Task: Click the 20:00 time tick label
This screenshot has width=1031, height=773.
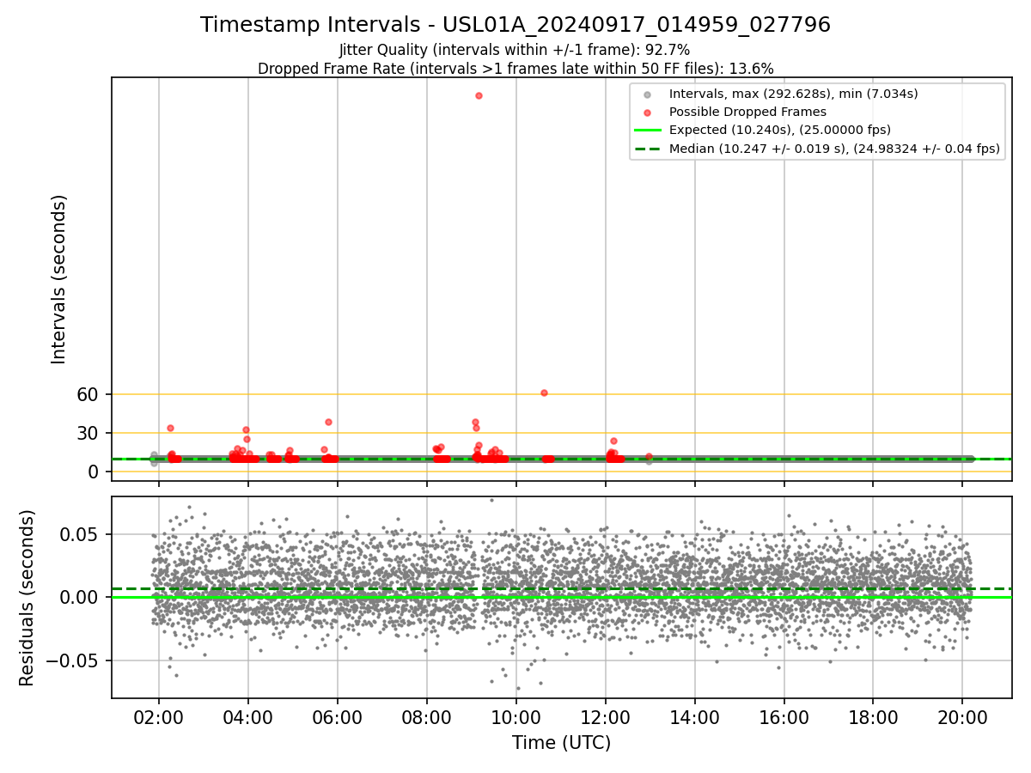Action: pos(962,716)
